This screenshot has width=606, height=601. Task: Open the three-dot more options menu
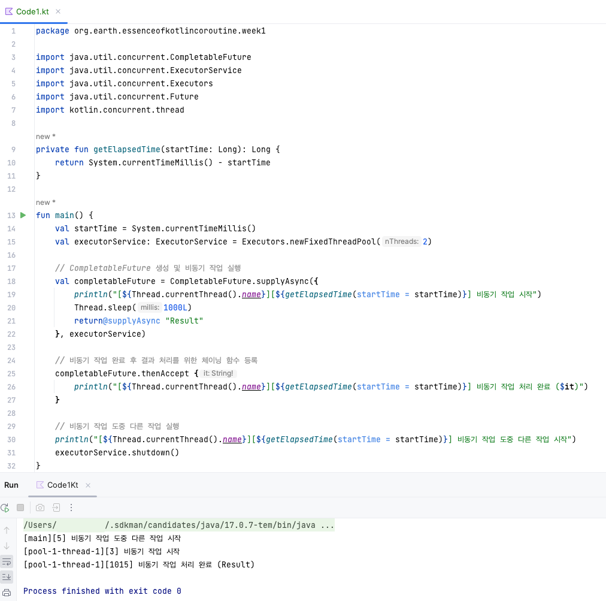(71, 508)
